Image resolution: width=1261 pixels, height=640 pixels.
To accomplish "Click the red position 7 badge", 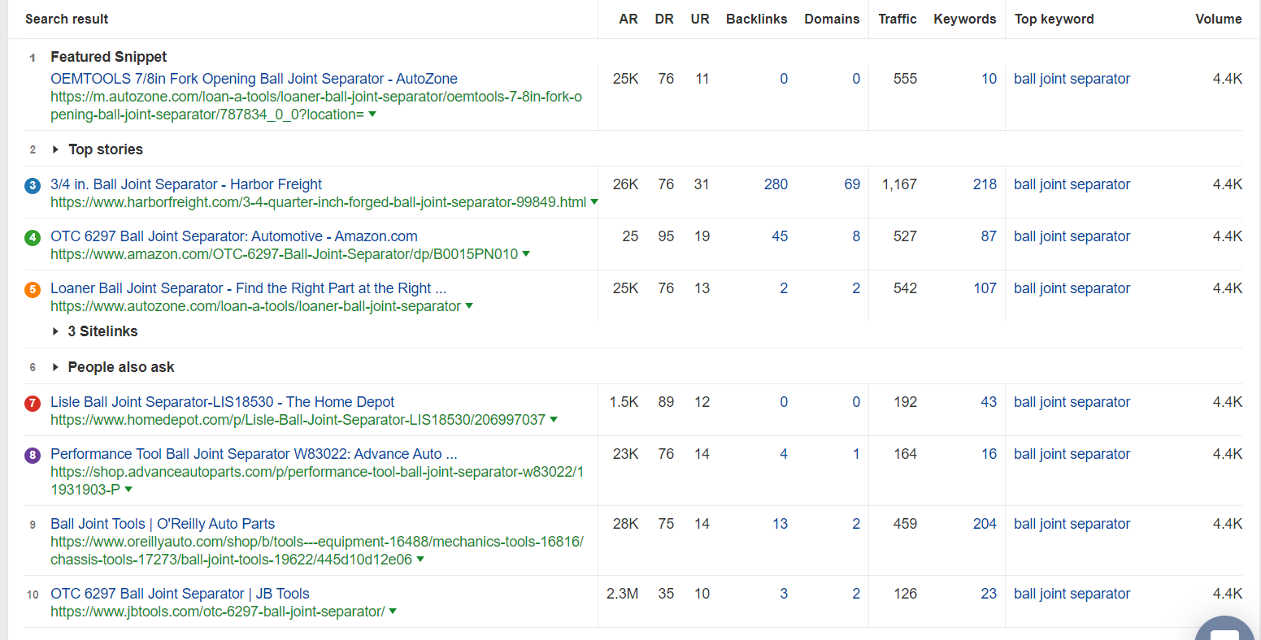I will click(x=33, y=403).
